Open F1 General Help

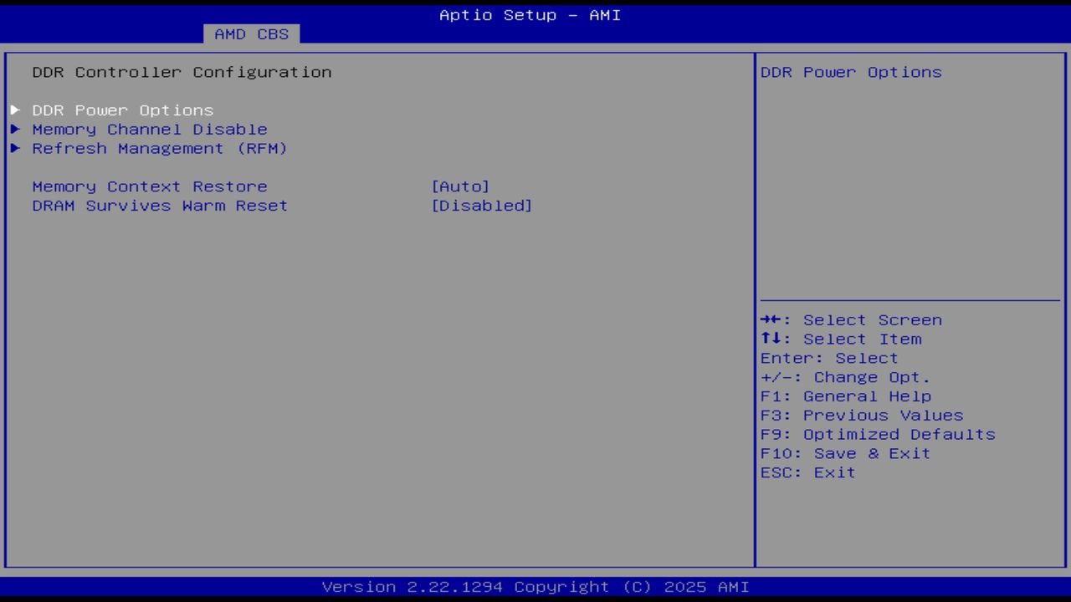click(846, 395)
